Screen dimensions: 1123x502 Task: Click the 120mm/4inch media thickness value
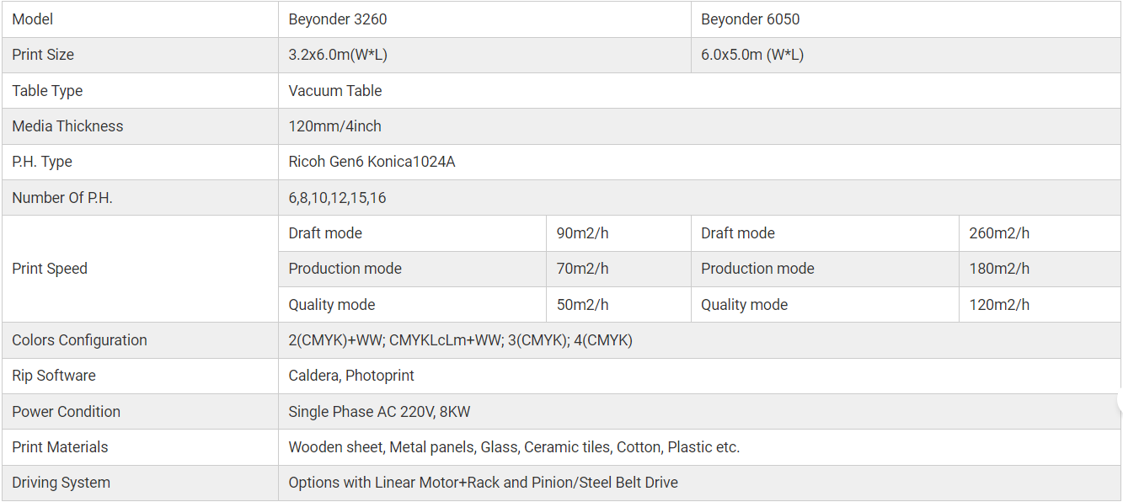(334, 126)
